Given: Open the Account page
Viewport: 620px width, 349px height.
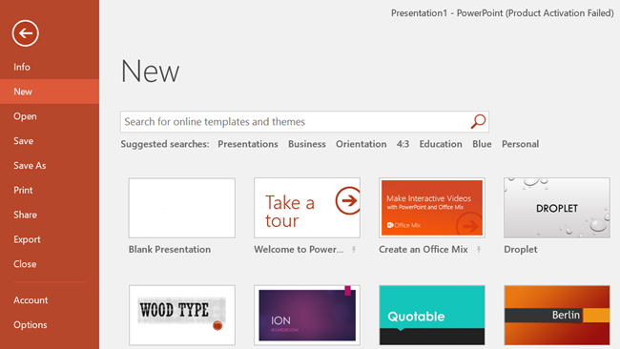Looking at the screenshot, I should click(x=50, y=300).
